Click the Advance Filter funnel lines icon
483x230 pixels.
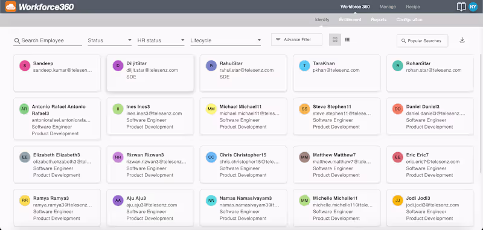pyautogui.click(x=278, y=40)
